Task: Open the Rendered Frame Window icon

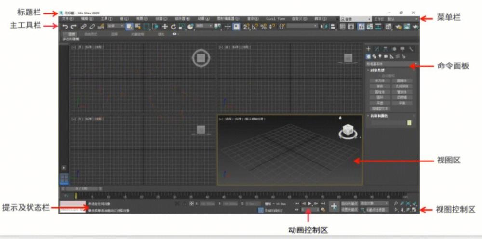Action: (407, 27)
